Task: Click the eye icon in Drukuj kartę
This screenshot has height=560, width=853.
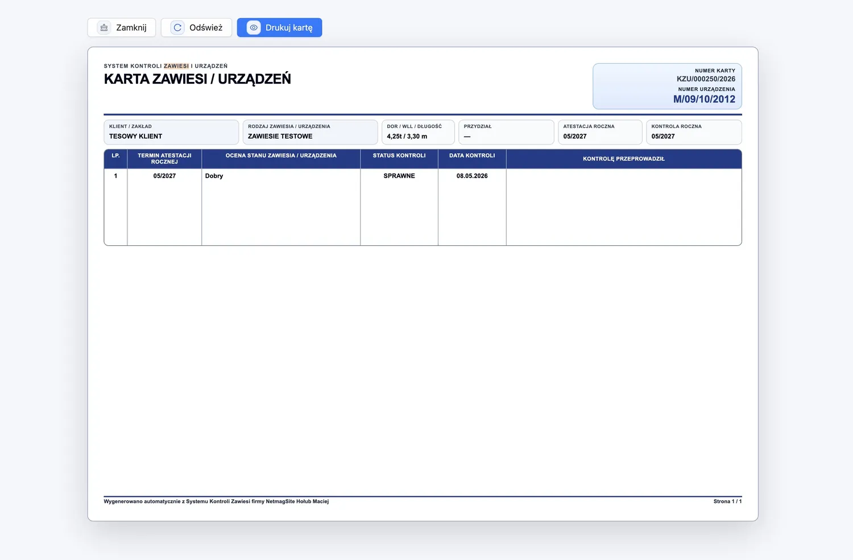Action: coord(254,27)
